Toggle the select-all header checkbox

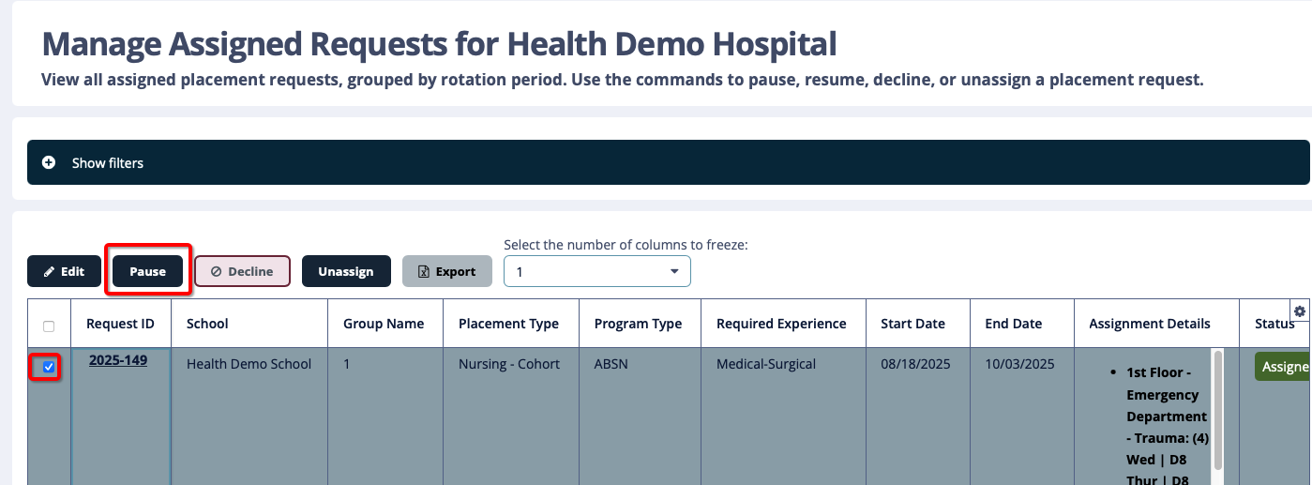49,326
